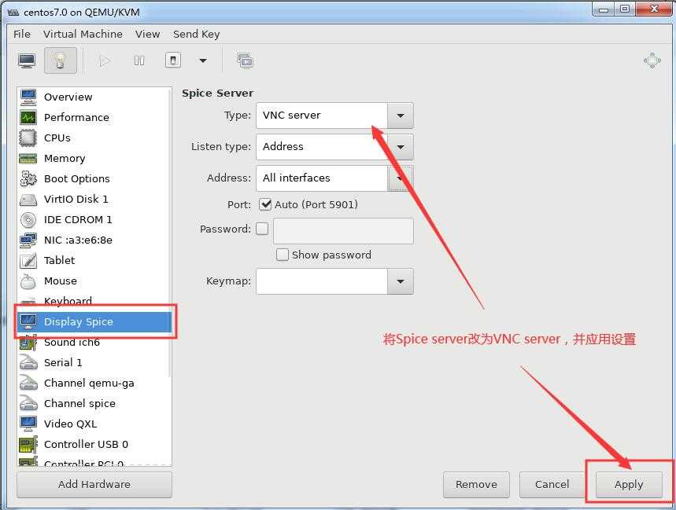Toggle fullscreen mode icon
The height and width of the screenshot is (510, 676).
coord(652,61)
